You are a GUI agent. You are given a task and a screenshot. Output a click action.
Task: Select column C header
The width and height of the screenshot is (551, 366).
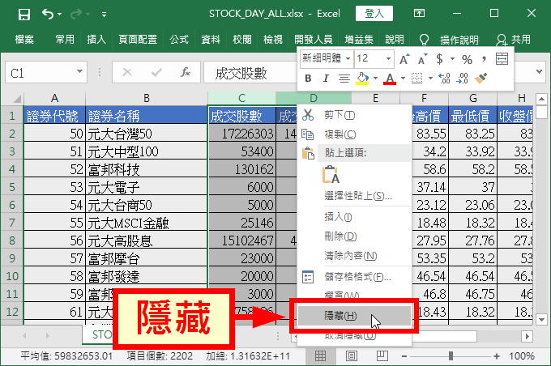click(x=241, y=98)
